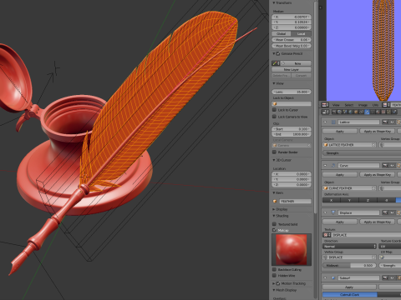Enable Backface Culling
This screenshot has width=401, height=300.
274,269
